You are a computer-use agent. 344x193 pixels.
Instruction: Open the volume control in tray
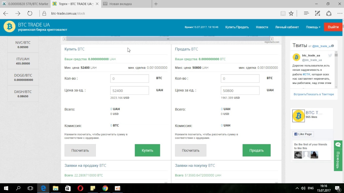tap(303, 188)
